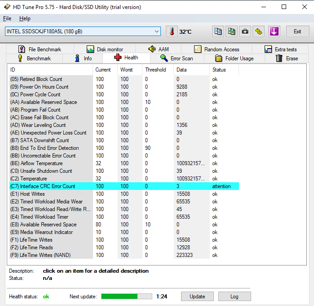The image size is (314, 306).
Task: Switch to the Disk monitor tab
Action: point(105,49)
